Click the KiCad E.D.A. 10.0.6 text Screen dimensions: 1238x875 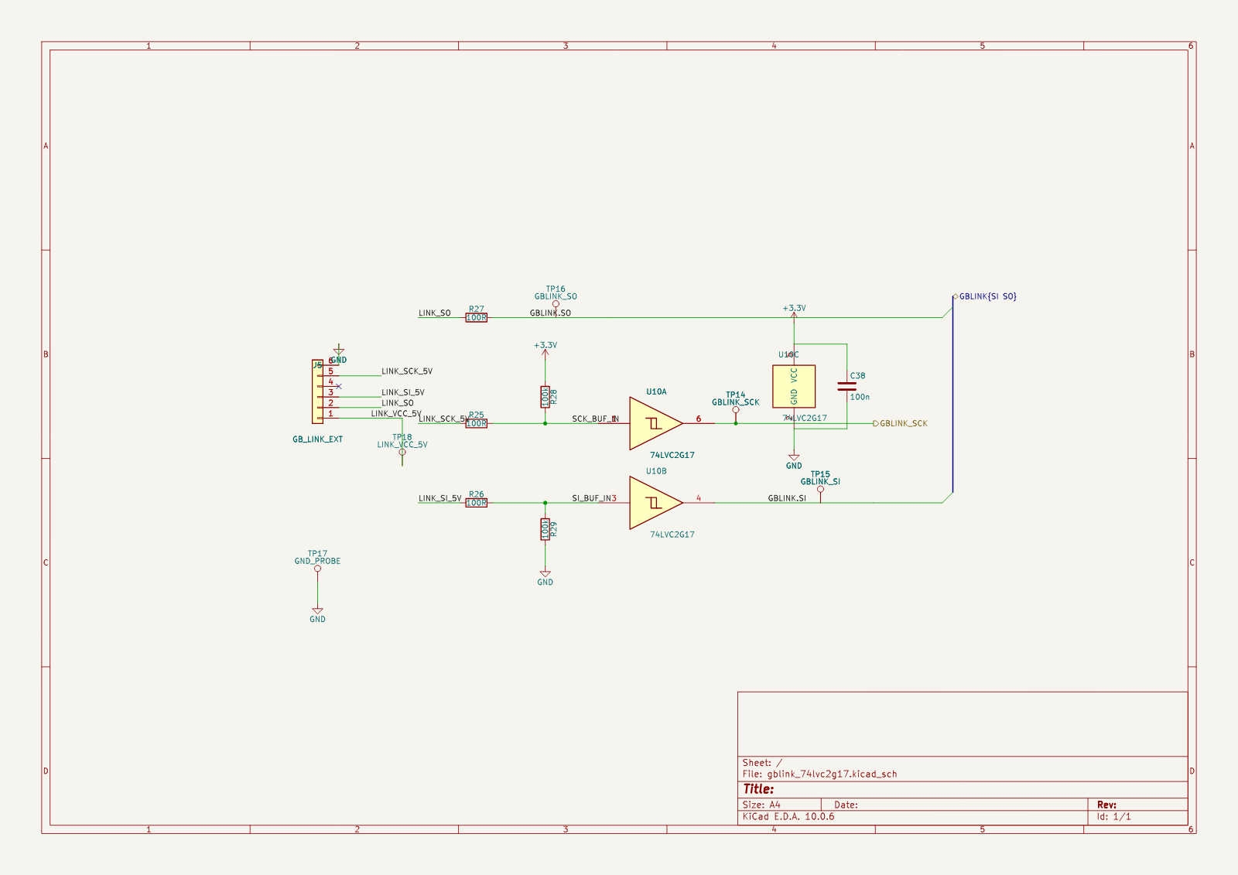click(x=788, y=816)
